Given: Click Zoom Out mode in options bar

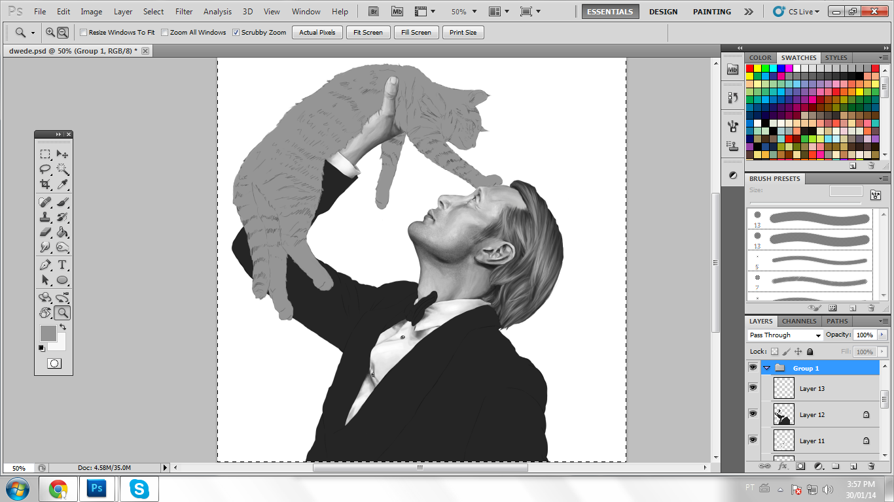Looking at the screenshot, I should [x=63, y=32].
